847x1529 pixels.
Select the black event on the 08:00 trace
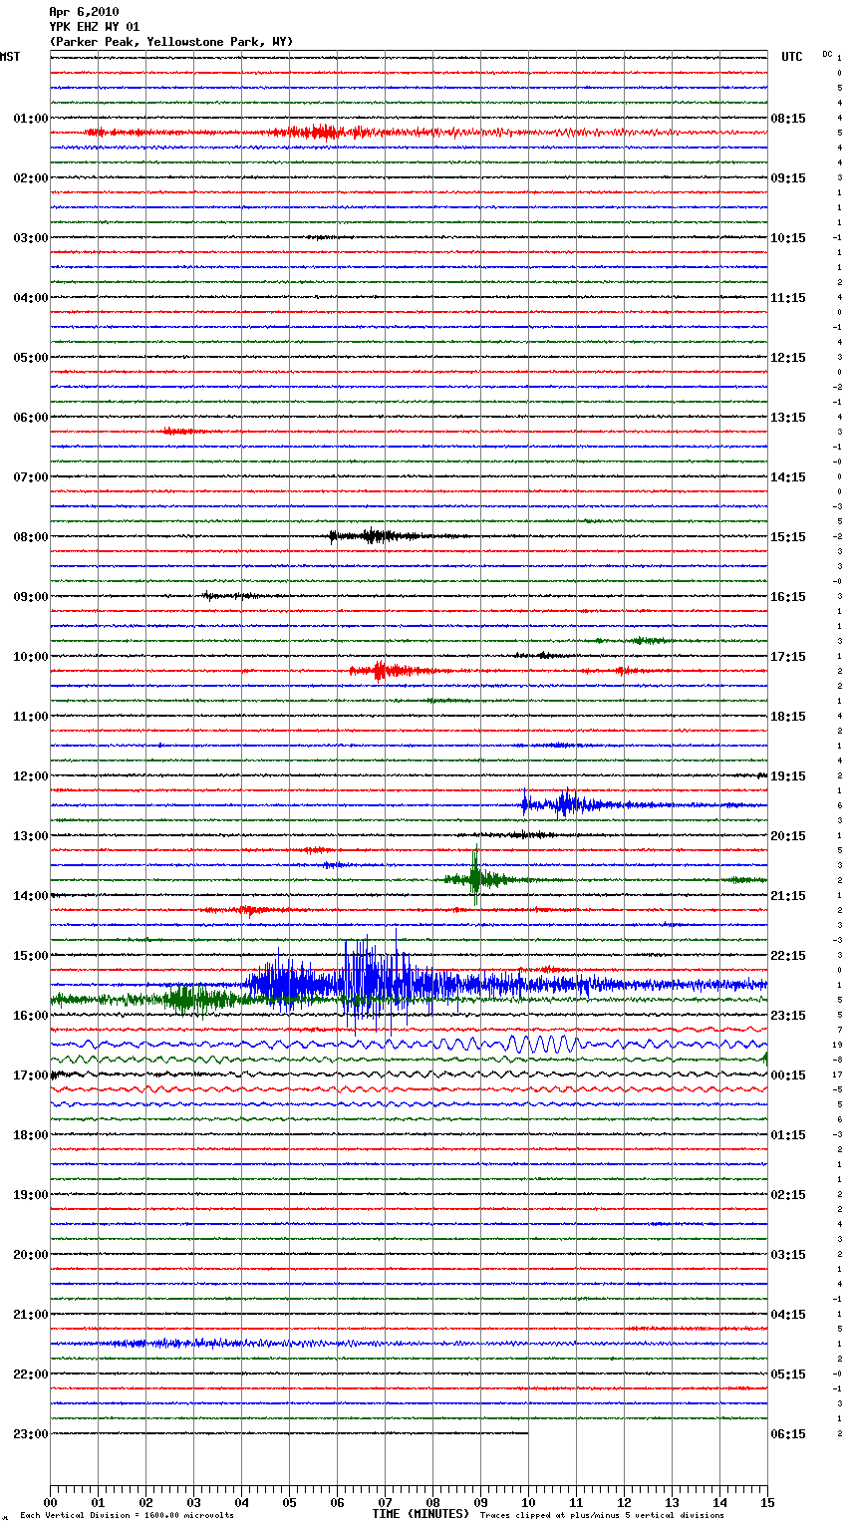374,536
